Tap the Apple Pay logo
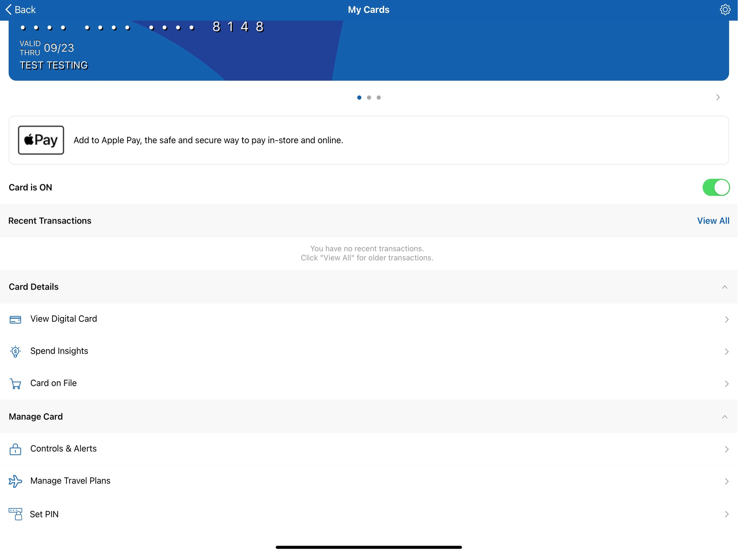Viewport: 738px width, 553px height. tap(41, 140)
